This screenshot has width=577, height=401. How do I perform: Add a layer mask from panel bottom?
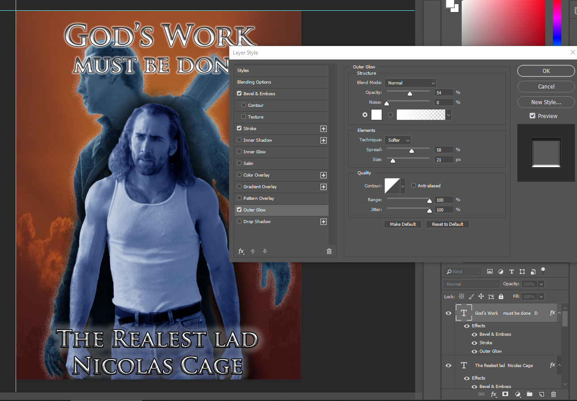point(505,394)
